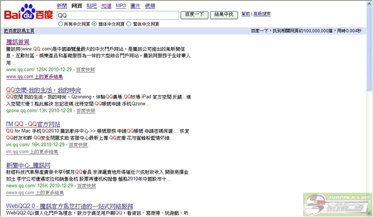This screenshot has width=373, height=217.
Task: Open the QQ空間 search result title
Action: (43, 90)
